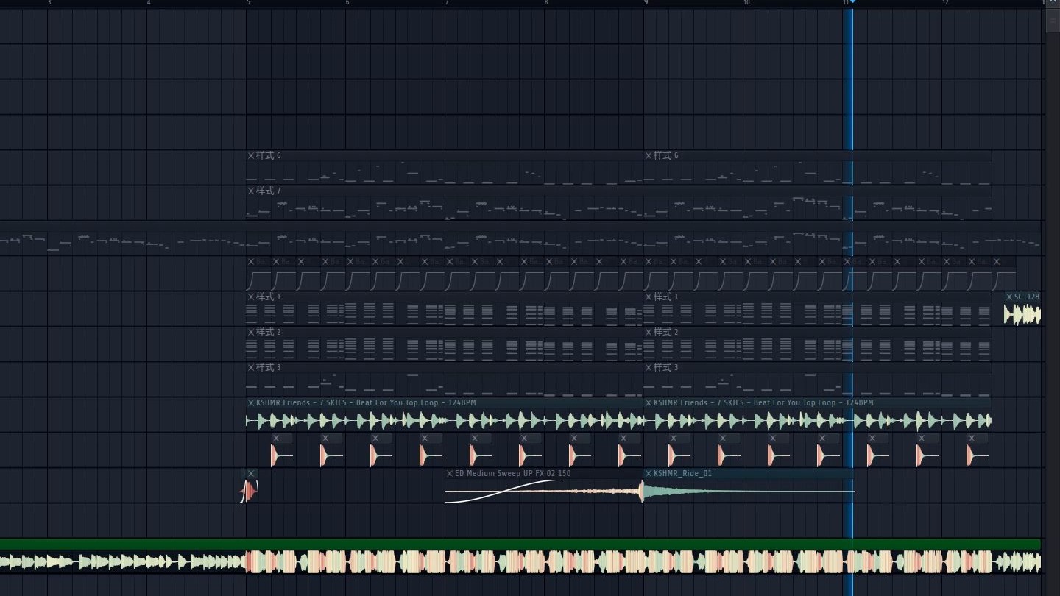
Task: Click bar 4 on the timeline ruler
Action: point(149,3)
